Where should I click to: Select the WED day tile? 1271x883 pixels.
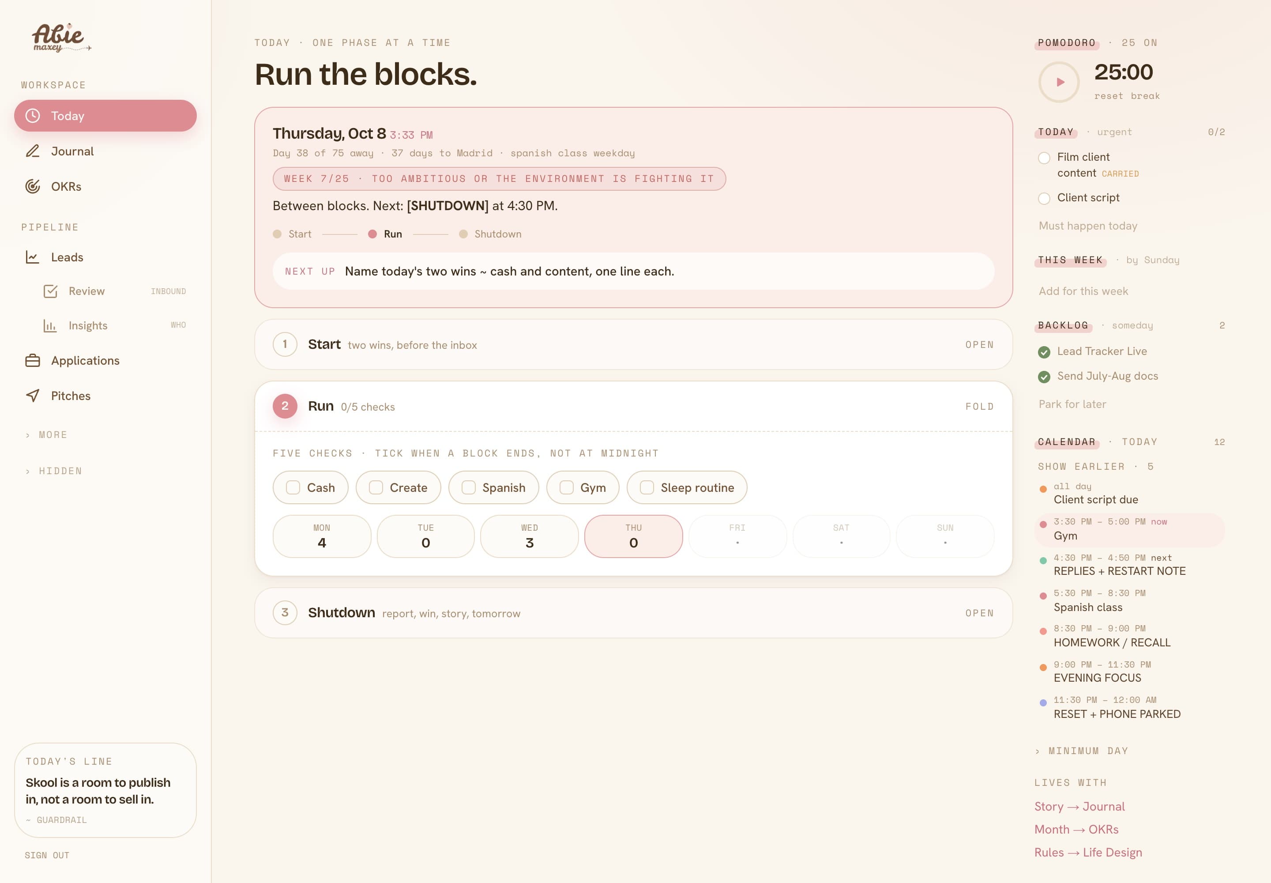pyautogui.click(x=529, y=536)
